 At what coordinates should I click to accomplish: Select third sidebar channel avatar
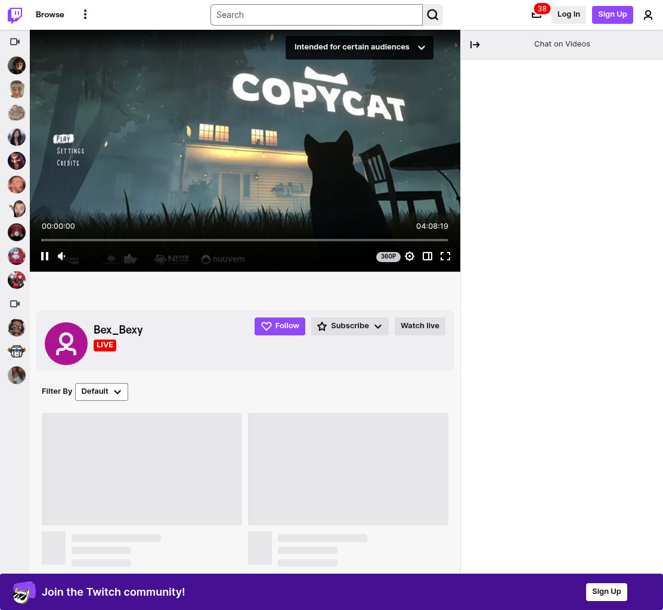pos(17,113)
